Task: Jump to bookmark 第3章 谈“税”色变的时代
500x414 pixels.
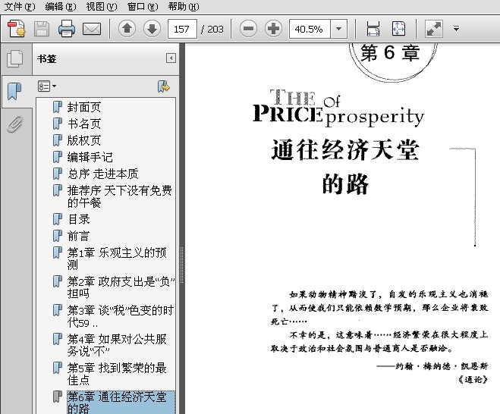Action: pos(120,316)
